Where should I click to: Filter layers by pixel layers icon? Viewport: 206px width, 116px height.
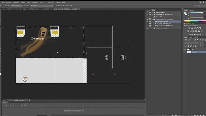195,40
